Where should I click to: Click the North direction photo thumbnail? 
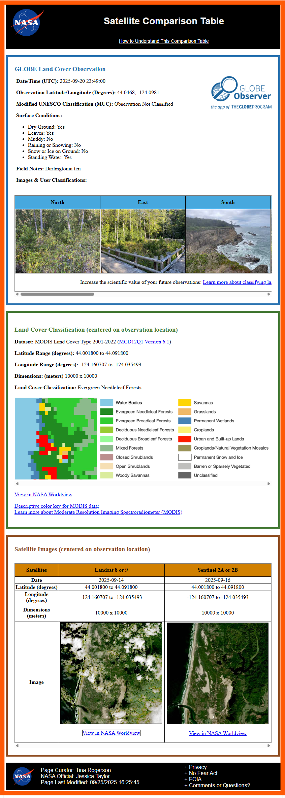58,241
